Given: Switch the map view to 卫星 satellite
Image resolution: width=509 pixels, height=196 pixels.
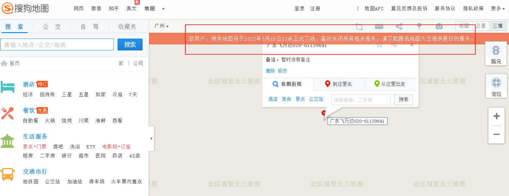Looking at the screenshot, I should pyautogui.click(x=481, y=26).
